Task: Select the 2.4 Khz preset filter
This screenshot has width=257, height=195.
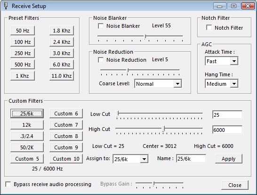Action: click(x=62, y=42)
